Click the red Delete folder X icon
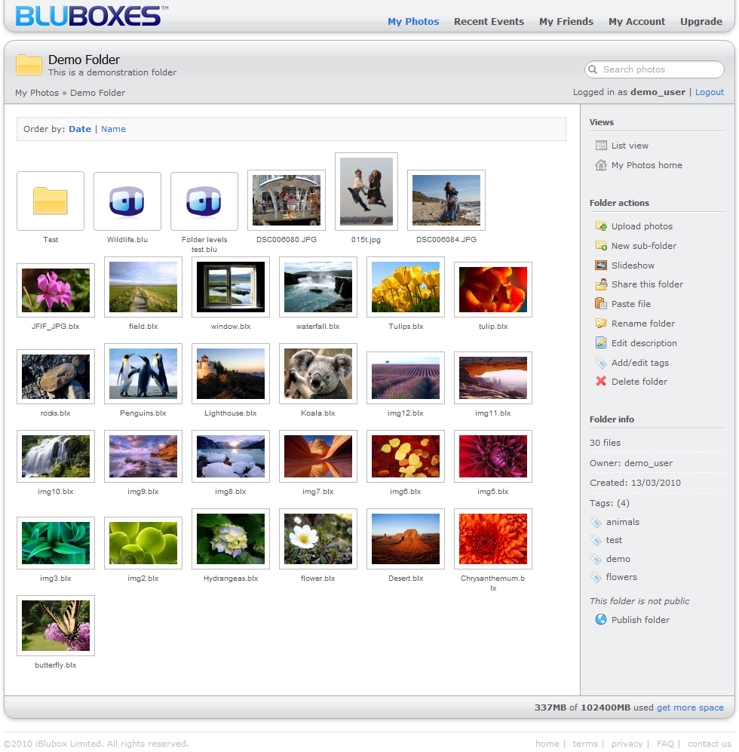 tap(600, 381)
